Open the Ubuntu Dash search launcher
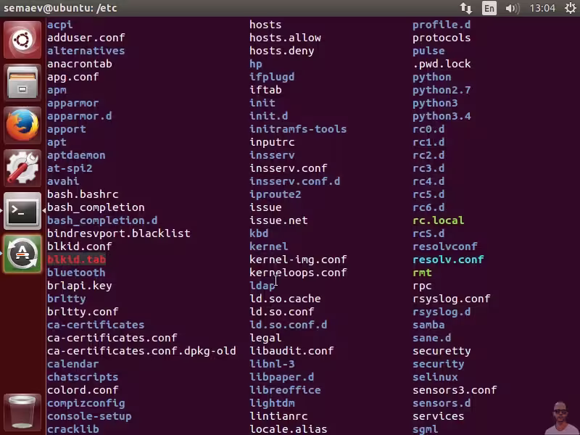This screenshot has height=435, width=580. [x=22, y=40]
